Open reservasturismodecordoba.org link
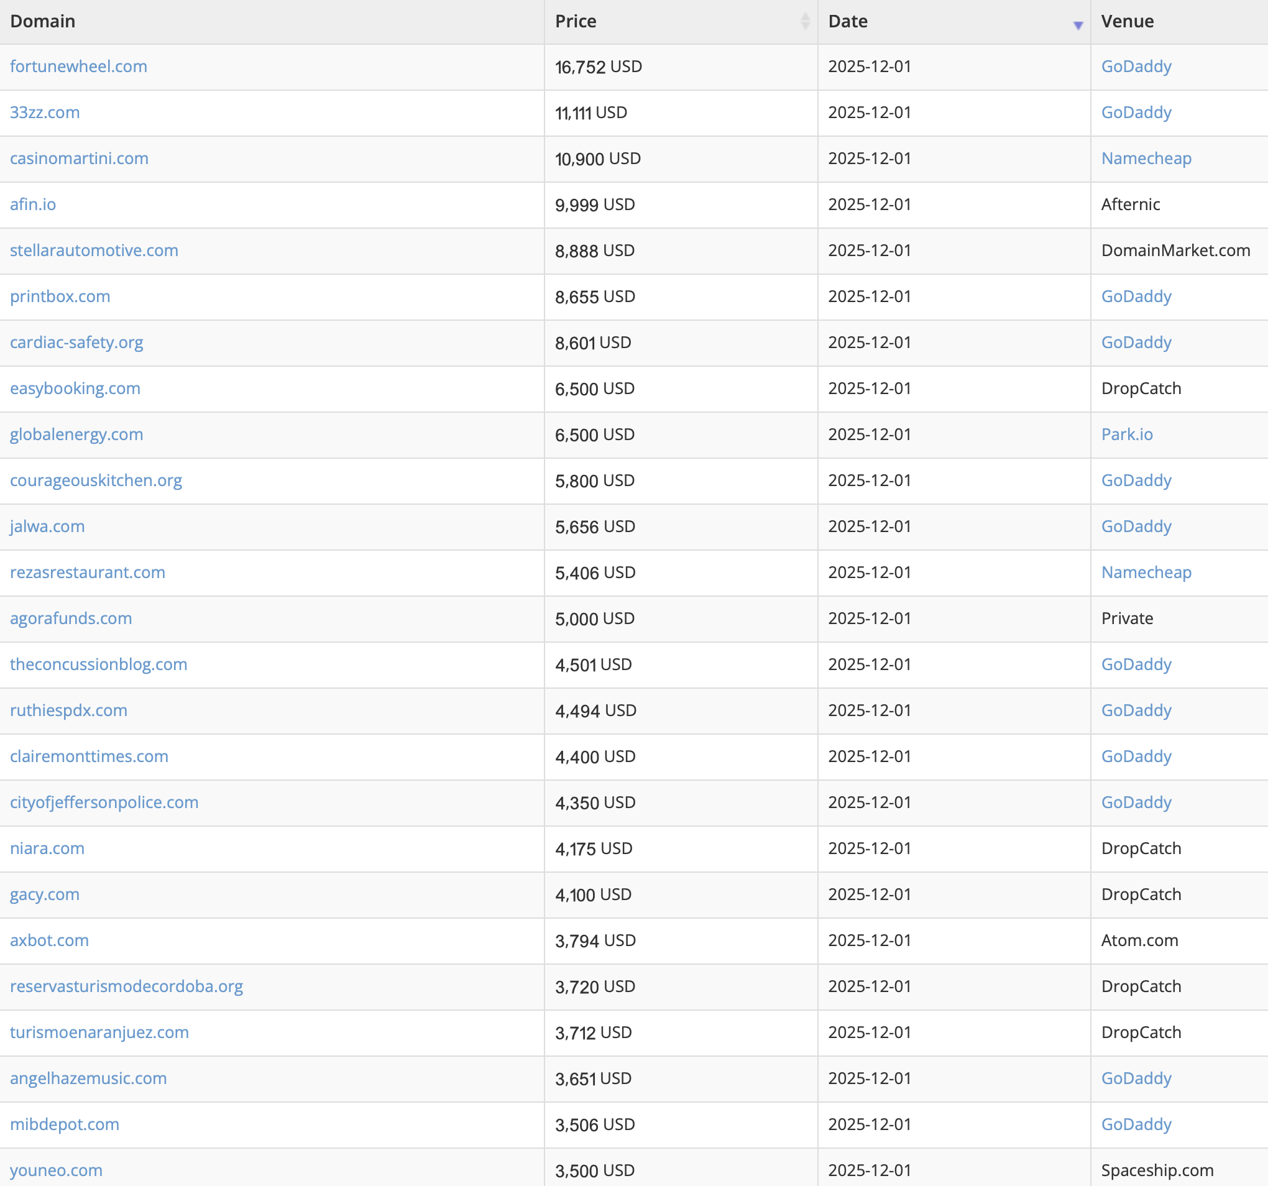Viewport: 1268px width, 1186px height. point(126,986)
